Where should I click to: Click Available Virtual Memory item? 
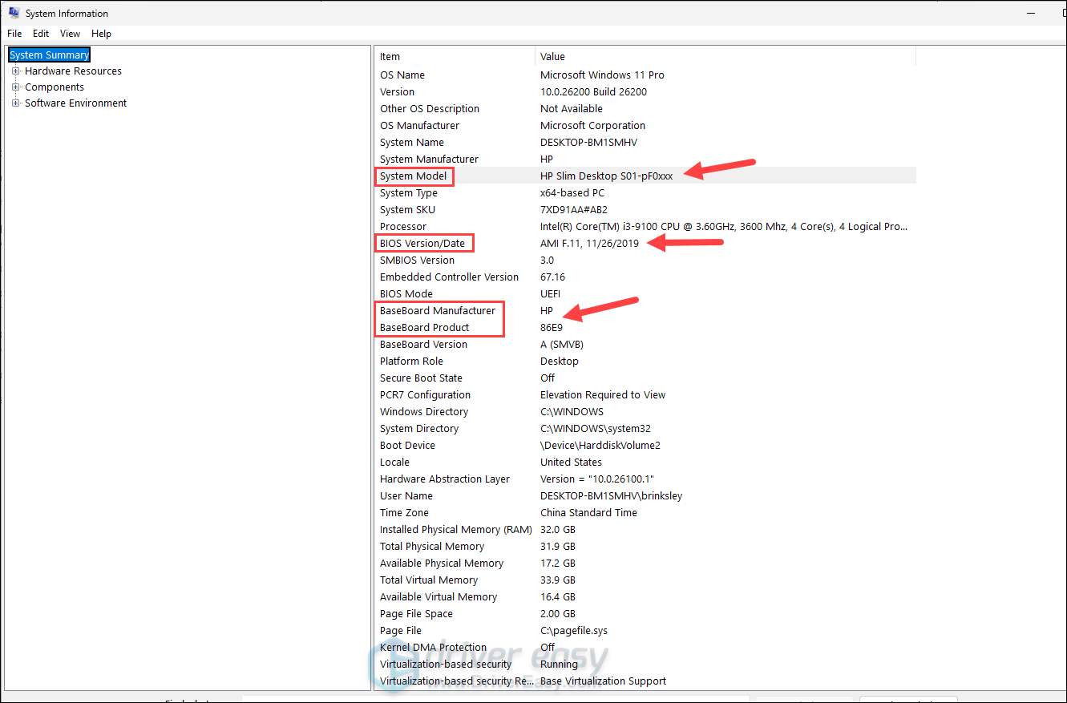tap(439, 596)
